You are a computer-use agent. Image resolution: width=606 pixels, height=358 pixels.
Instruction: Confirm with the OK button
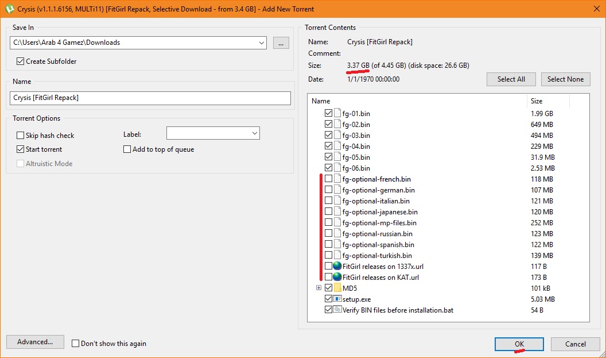point(519,344)
